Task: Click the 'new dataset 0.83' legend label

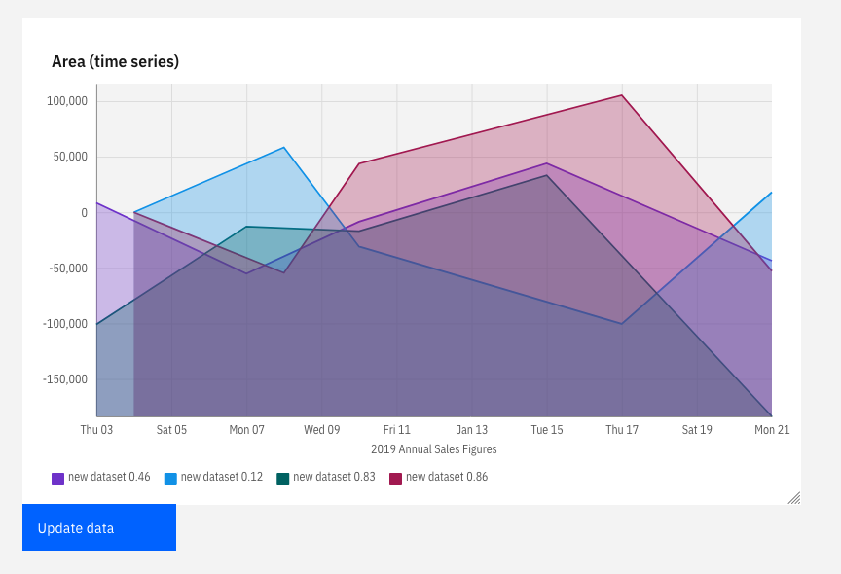Action: [334, 477]
